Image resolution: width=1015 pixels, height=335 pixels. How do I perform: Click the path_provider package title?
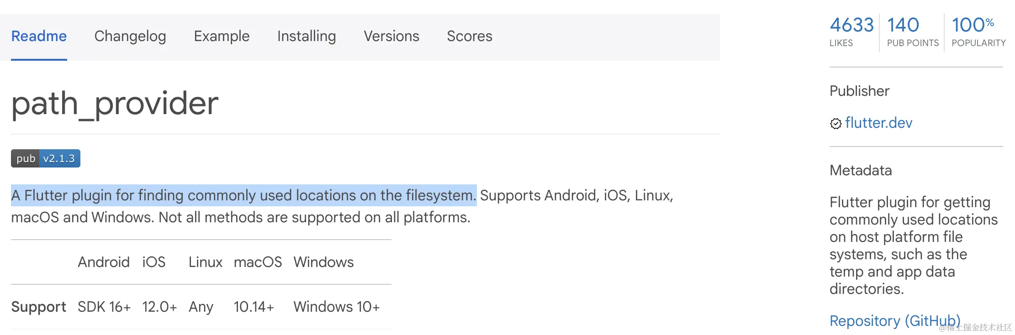114,104
